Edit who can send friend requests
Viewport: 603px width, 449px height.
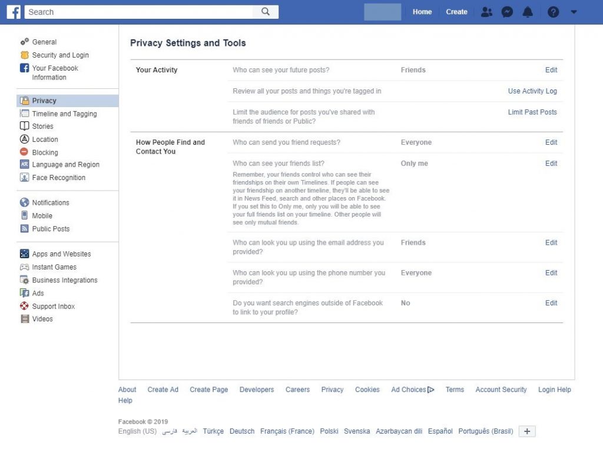(x=551, y=142)
